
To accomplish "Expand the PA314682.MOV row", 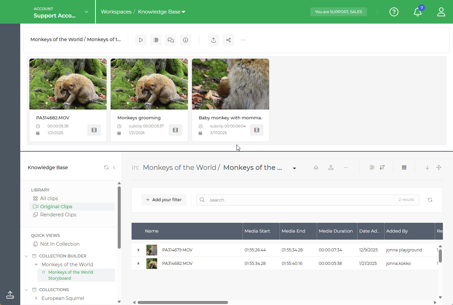I will click(138, 264).
